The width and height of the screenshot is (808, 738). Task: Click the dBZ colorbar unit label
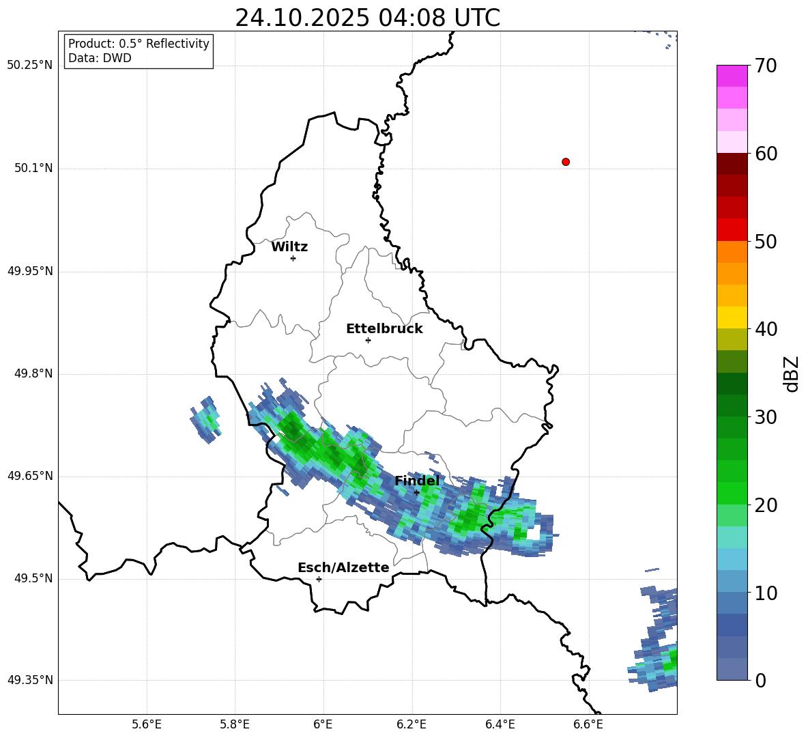click(791, 373)
